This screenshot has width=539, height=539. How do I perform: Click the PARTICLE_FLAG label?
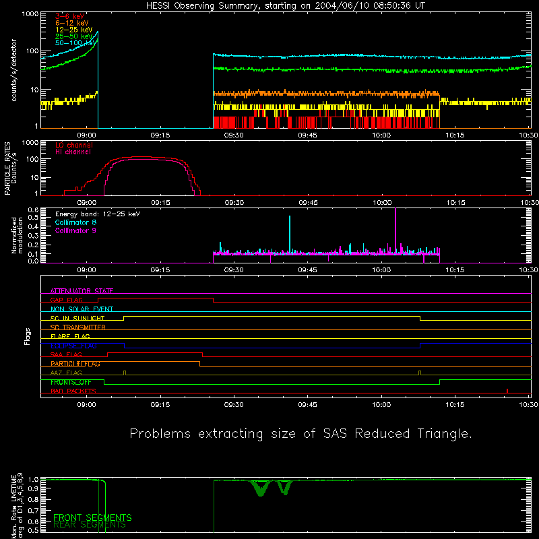click(75, 364)
